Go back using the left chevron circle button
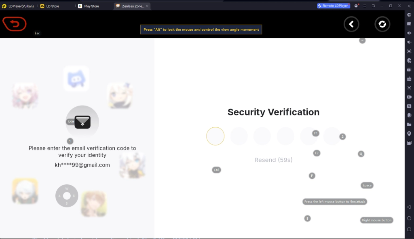This screenshot has width=414, height=239. [x=351, y=24]
